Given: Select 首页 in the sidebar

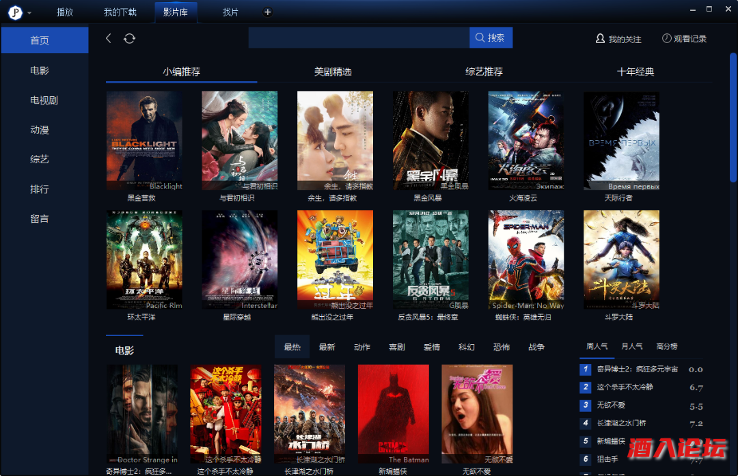Looking at the screenshot, I should [44, 40].
